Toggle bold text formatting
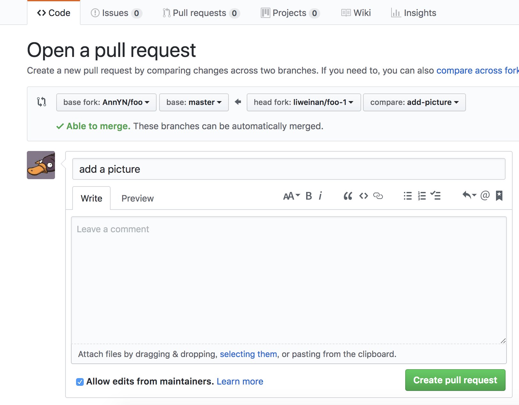Image resolution: width=519 pixels, height=405 pixels. (x=308, y=196)
